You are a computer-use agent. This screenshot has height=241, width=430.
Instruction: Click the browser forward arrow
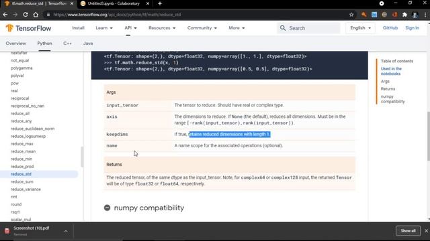pyautogui.click(x=15, y=15)
